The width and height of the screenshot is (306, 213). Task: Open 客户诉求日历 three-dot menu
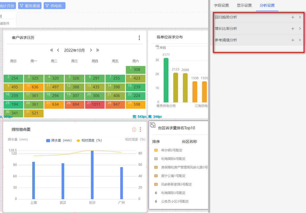click(x=139, y=38)
